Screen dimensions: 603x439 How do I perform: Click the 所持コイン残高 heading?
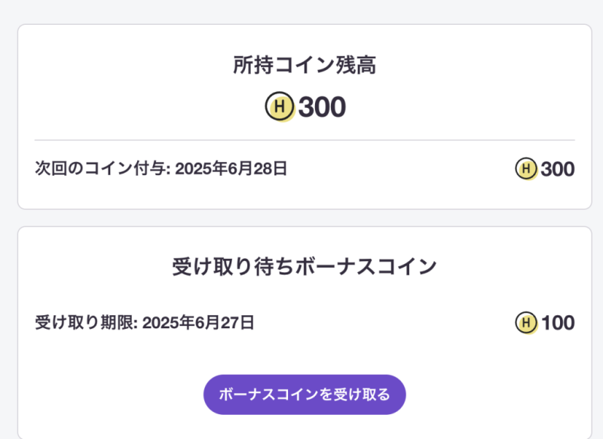(x=305, y=66)
